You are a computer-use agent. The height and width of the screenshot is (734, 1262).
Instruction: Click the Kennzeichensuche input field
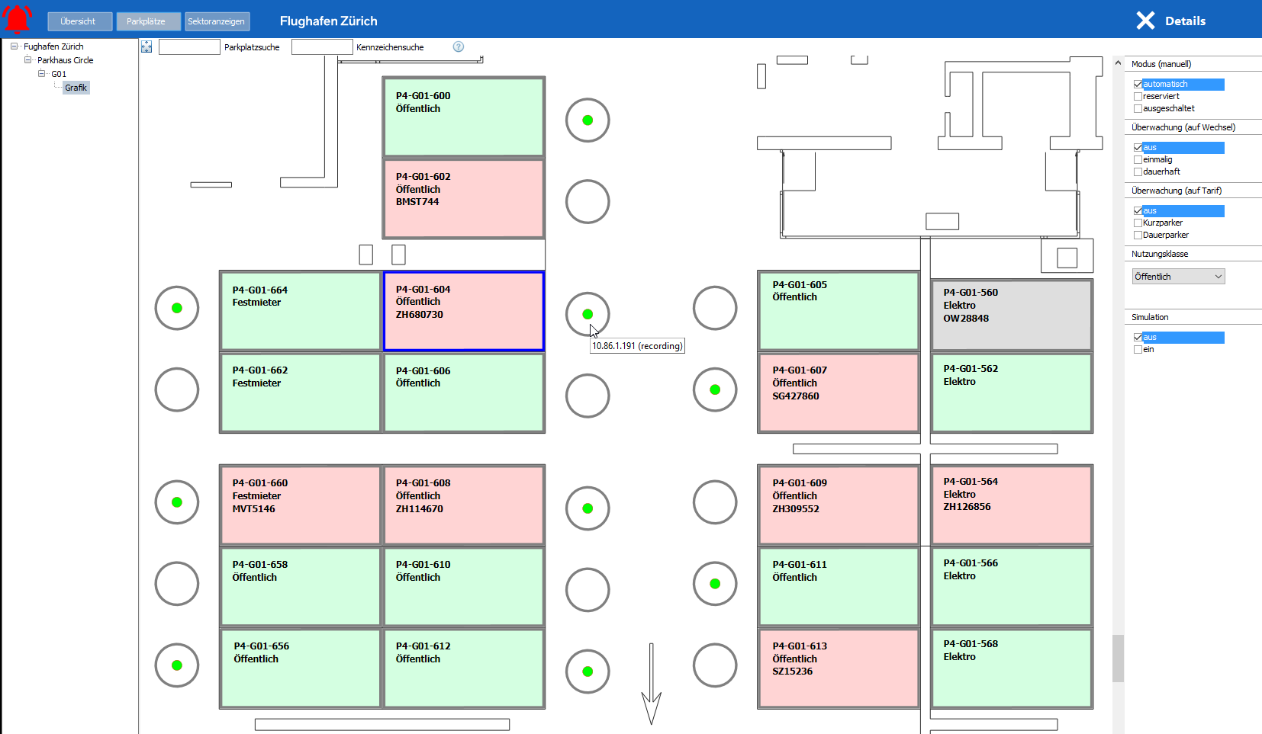click(322, 47)
